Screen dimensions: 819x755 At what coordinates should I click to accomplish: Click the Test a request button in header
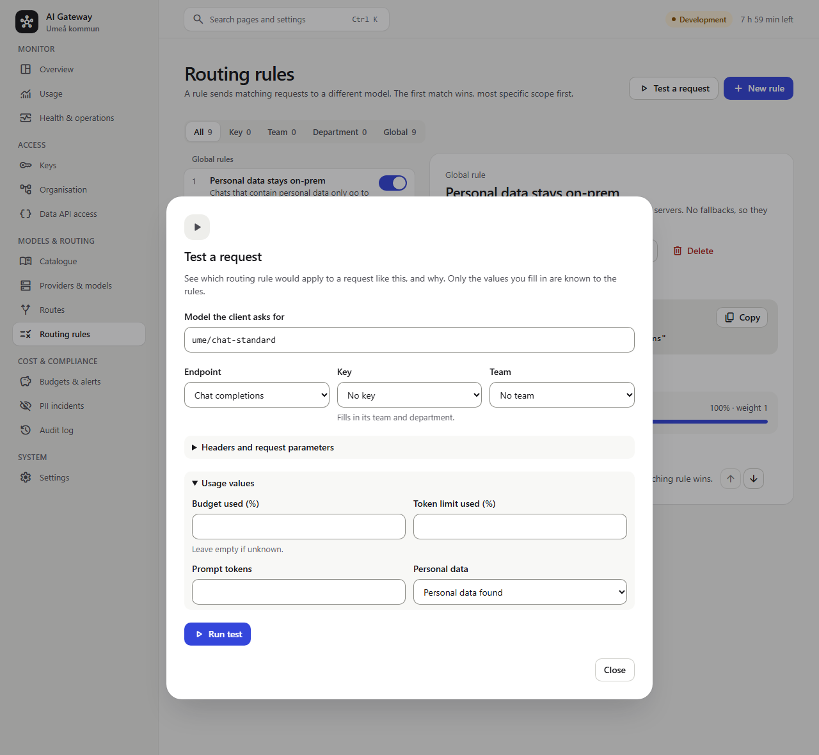pos(674,88)
